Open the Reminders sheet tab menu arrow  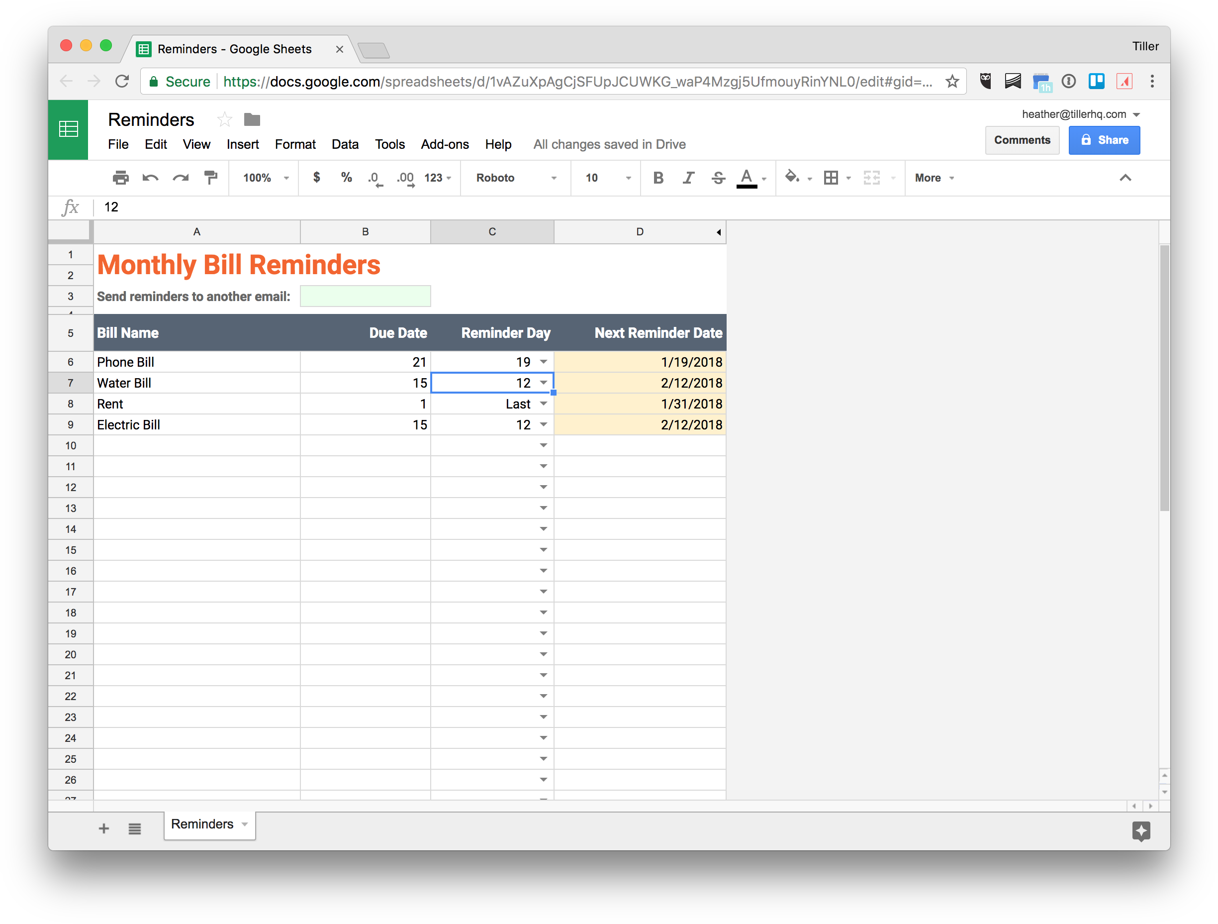click(x=245, y=824)
